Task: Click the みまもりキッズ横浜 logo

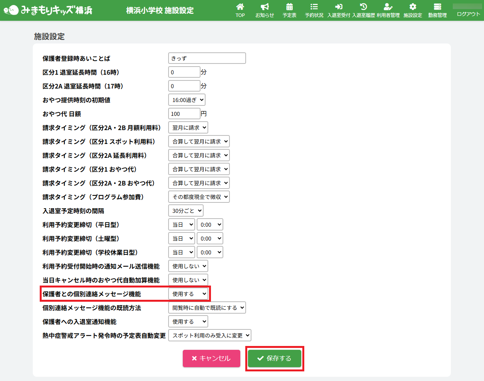Action: point(48,10)
